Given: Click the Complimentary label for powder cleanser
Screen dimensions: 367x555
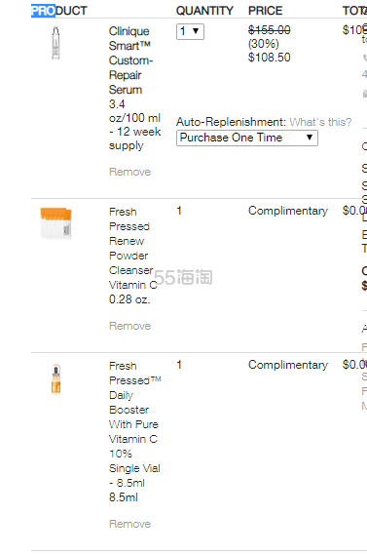Looking at the screenshot, I should [x=288, y=211].
